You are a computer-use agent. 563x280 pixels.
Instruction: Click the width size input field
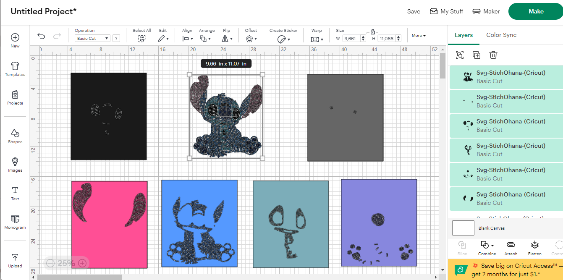[x=349, y=39]
